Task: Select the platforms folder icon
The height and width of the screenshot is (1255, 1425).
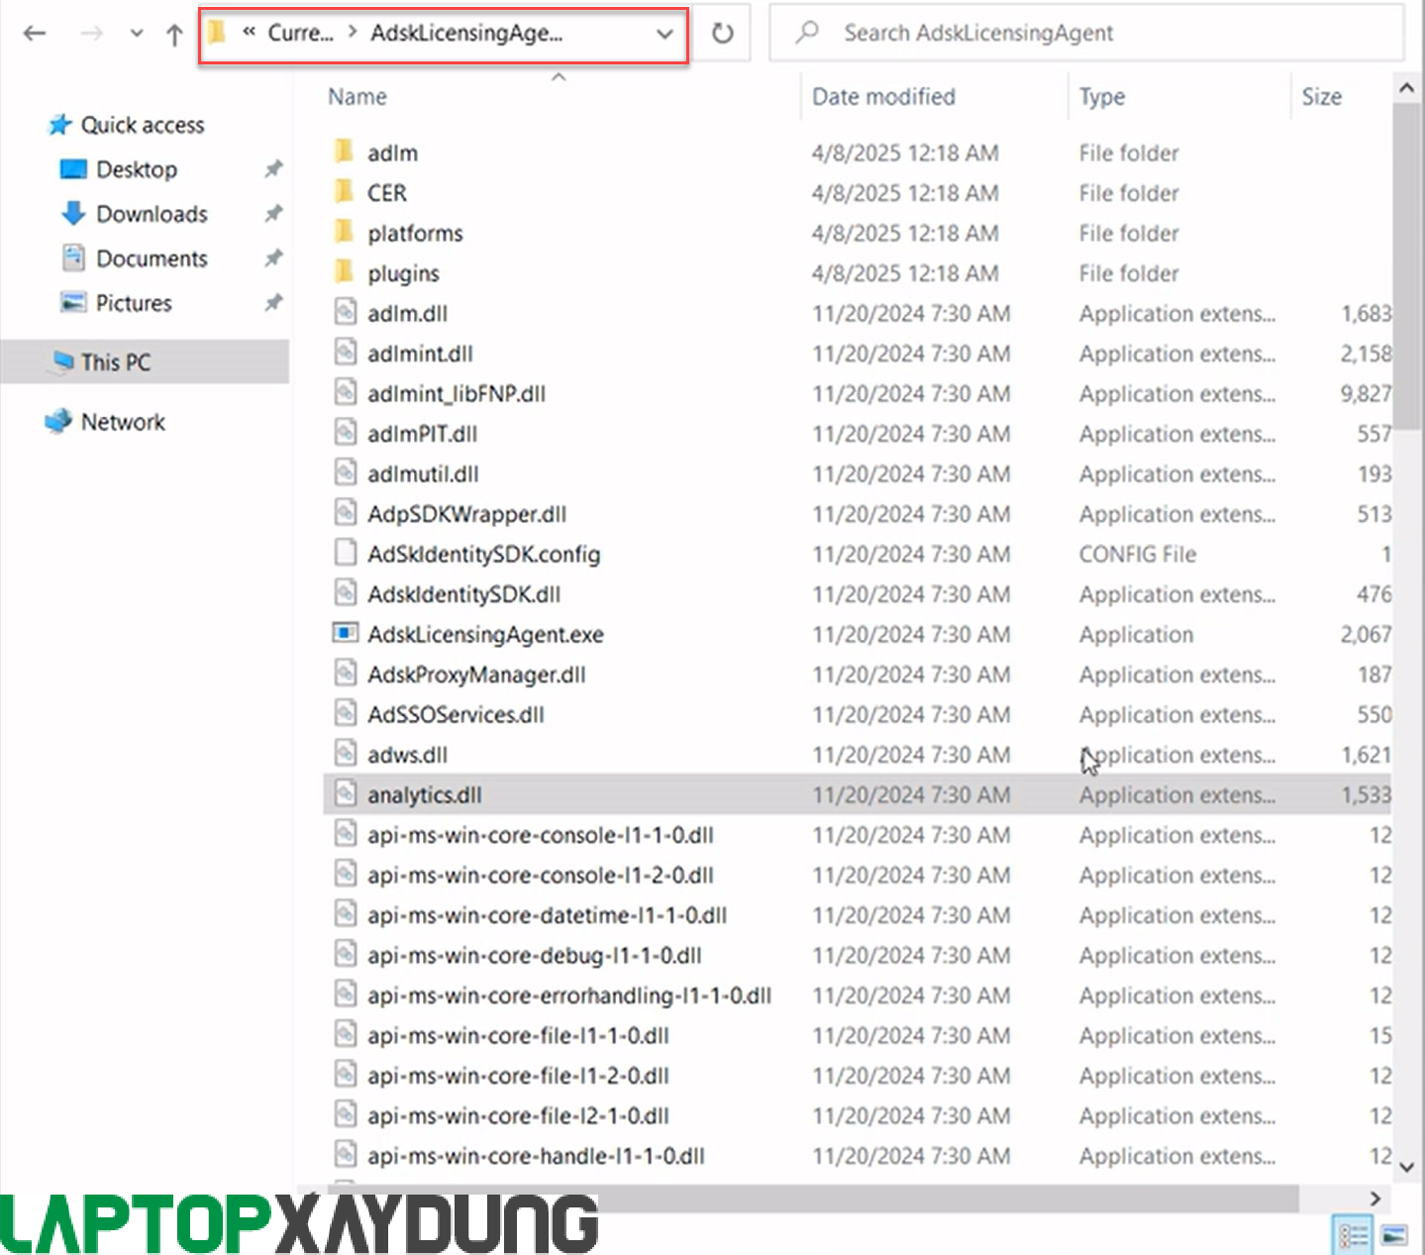Action: pos(345,233)
